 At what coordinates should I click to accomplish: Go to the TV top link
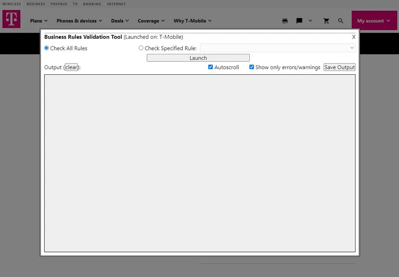[x=75, y=4]
